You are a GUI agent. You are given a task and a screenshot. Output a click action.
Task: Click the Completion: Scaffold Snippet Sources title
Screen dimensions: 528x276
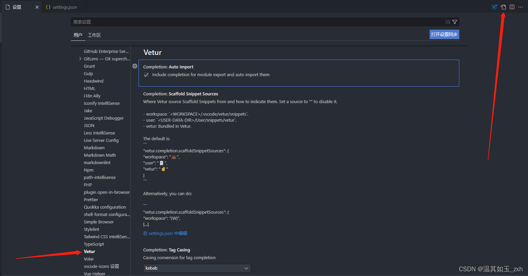(181, 94)
